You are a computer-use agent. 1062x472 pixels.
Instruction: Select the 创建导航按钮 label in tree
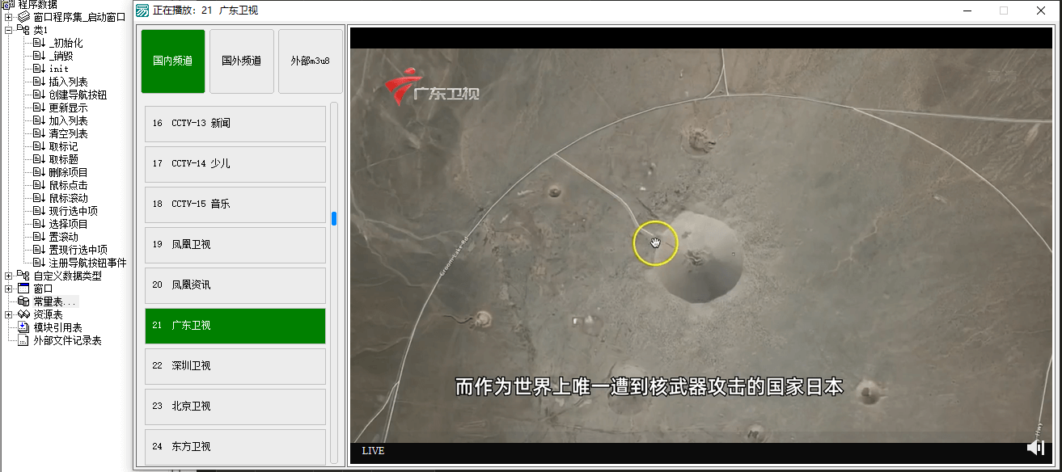(x=78, y=95)
